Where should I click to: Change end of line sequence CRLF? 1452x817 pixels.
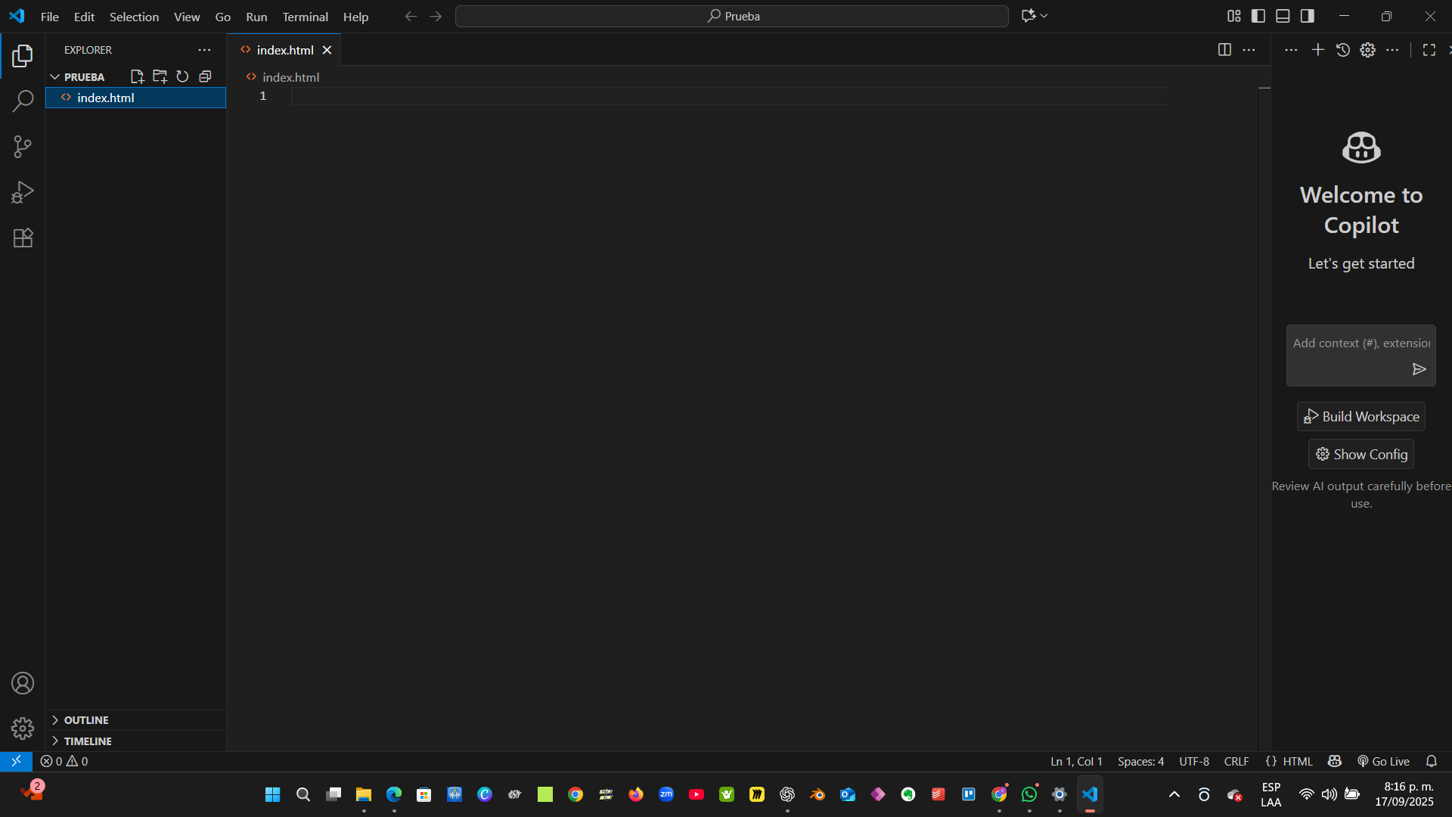(x=1236, y=762)
